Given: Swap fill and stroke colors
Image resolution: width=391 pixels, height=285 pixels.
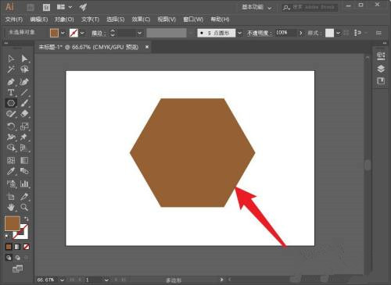Looking at the screenshot, I should click(x=26, y=219).
